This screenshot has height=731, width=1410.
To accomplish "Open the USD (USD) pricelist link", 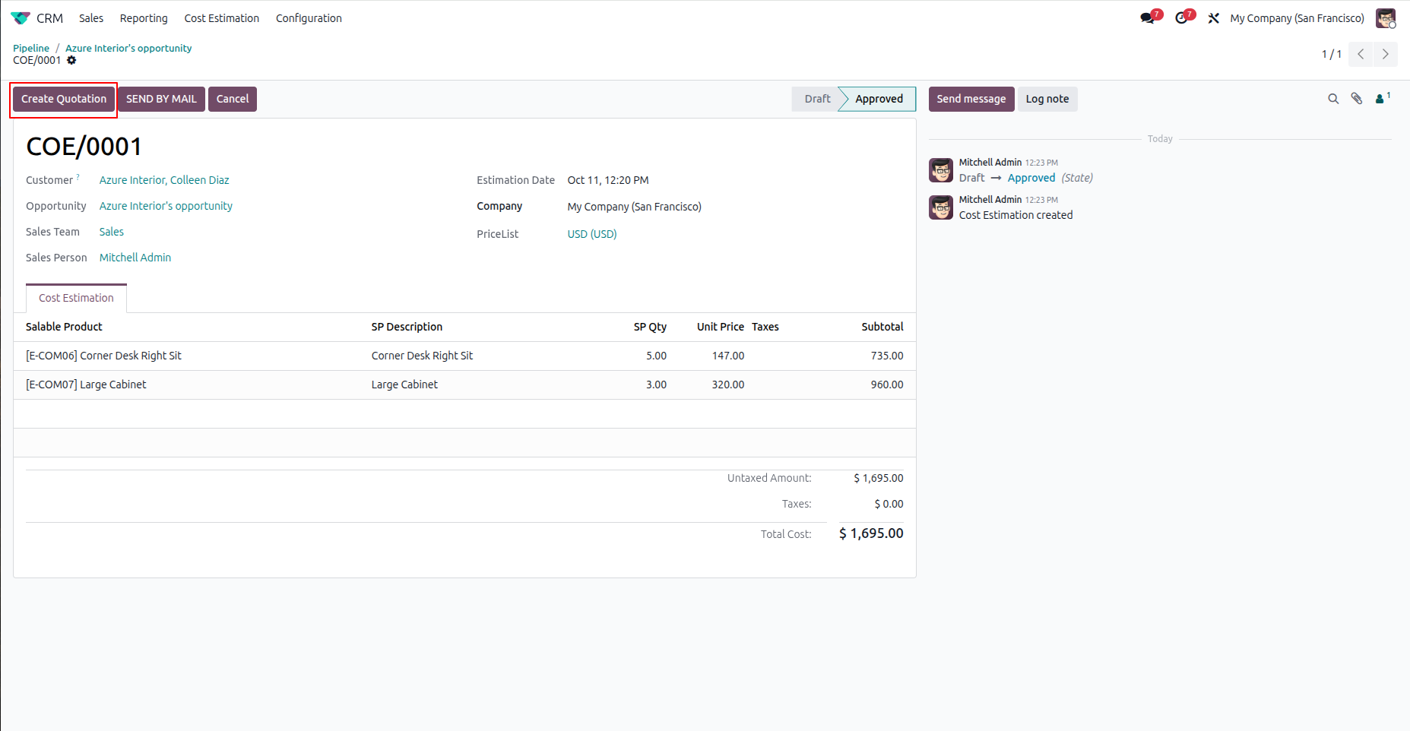I will coord(592,234).
